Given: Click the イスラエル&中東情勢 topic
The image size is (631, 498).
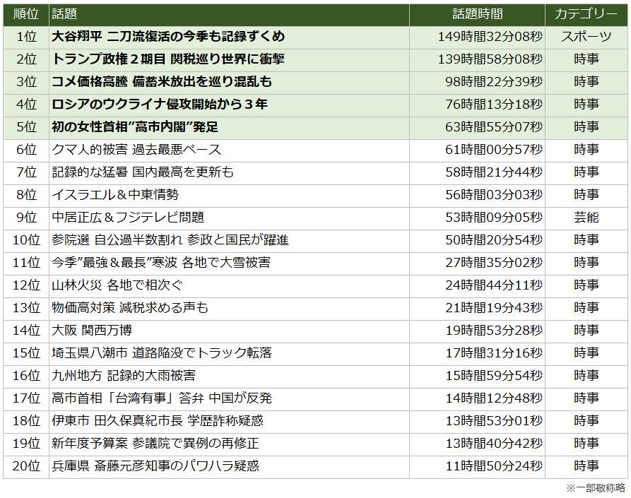Looking at the screenshot, I should tap(115, 195).
